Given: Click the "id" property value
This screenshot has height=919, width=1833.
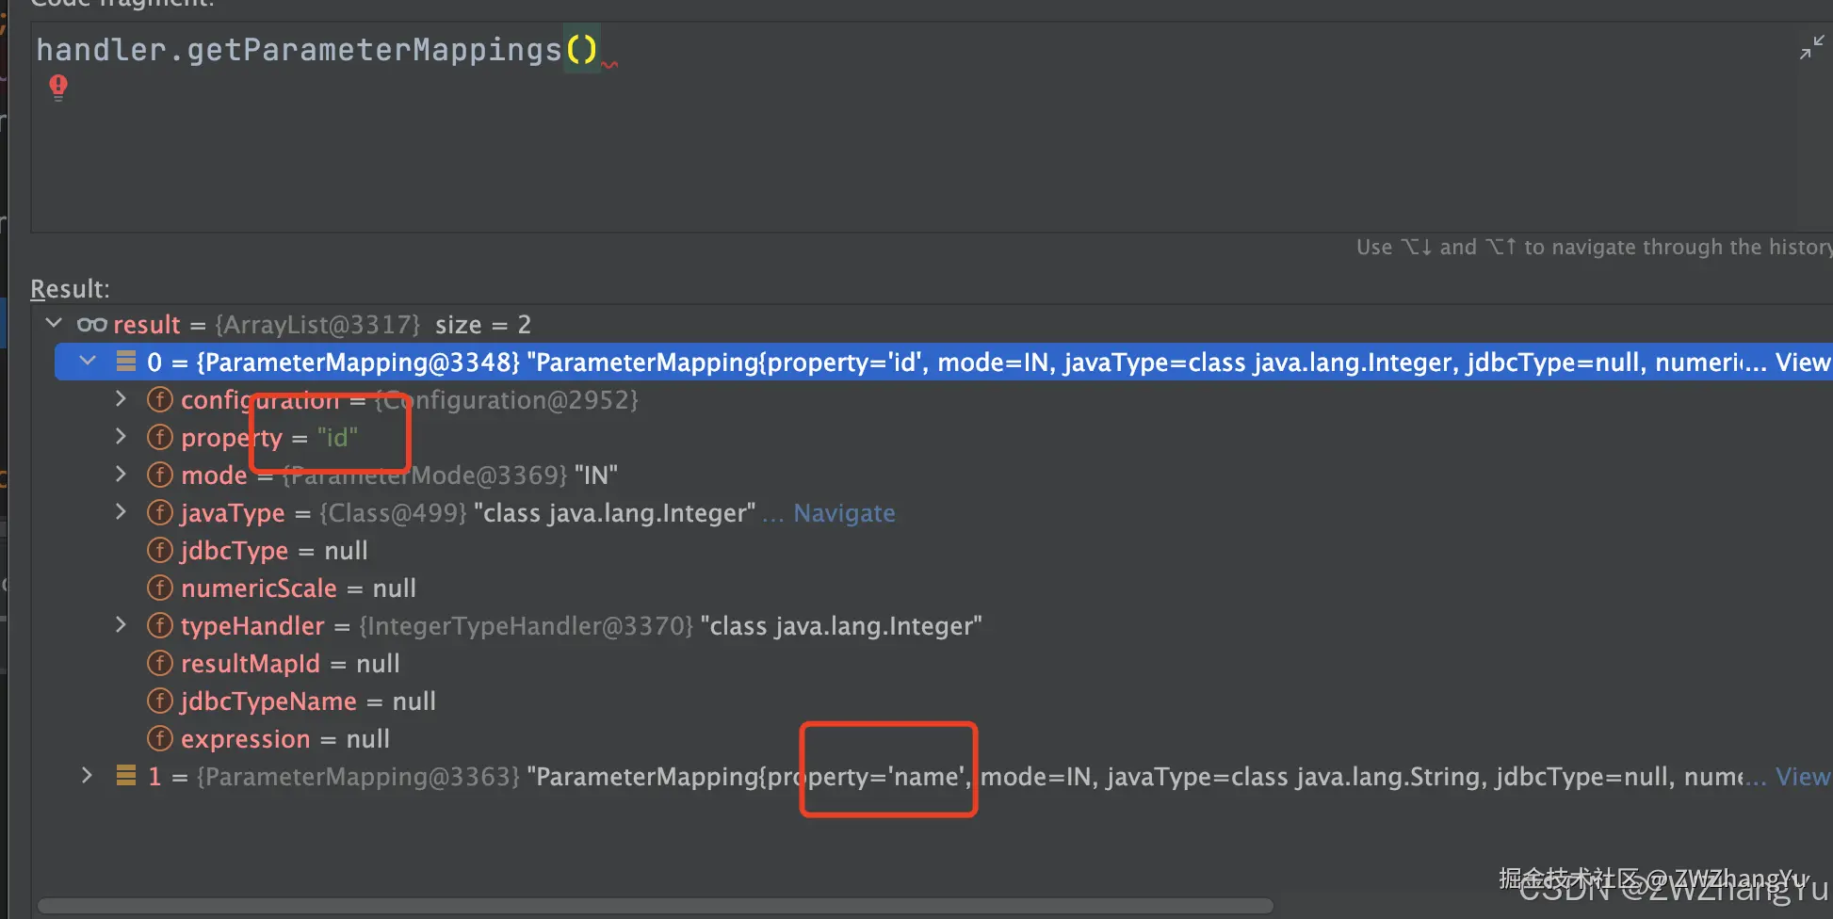Looking at the screenshot, I should tap(337, 438).
